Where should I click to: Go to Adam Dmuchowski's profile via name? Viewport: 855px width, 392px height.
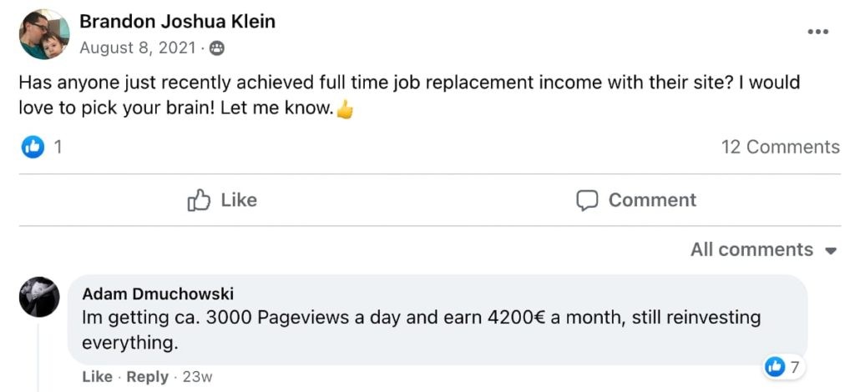click(158, 294)
